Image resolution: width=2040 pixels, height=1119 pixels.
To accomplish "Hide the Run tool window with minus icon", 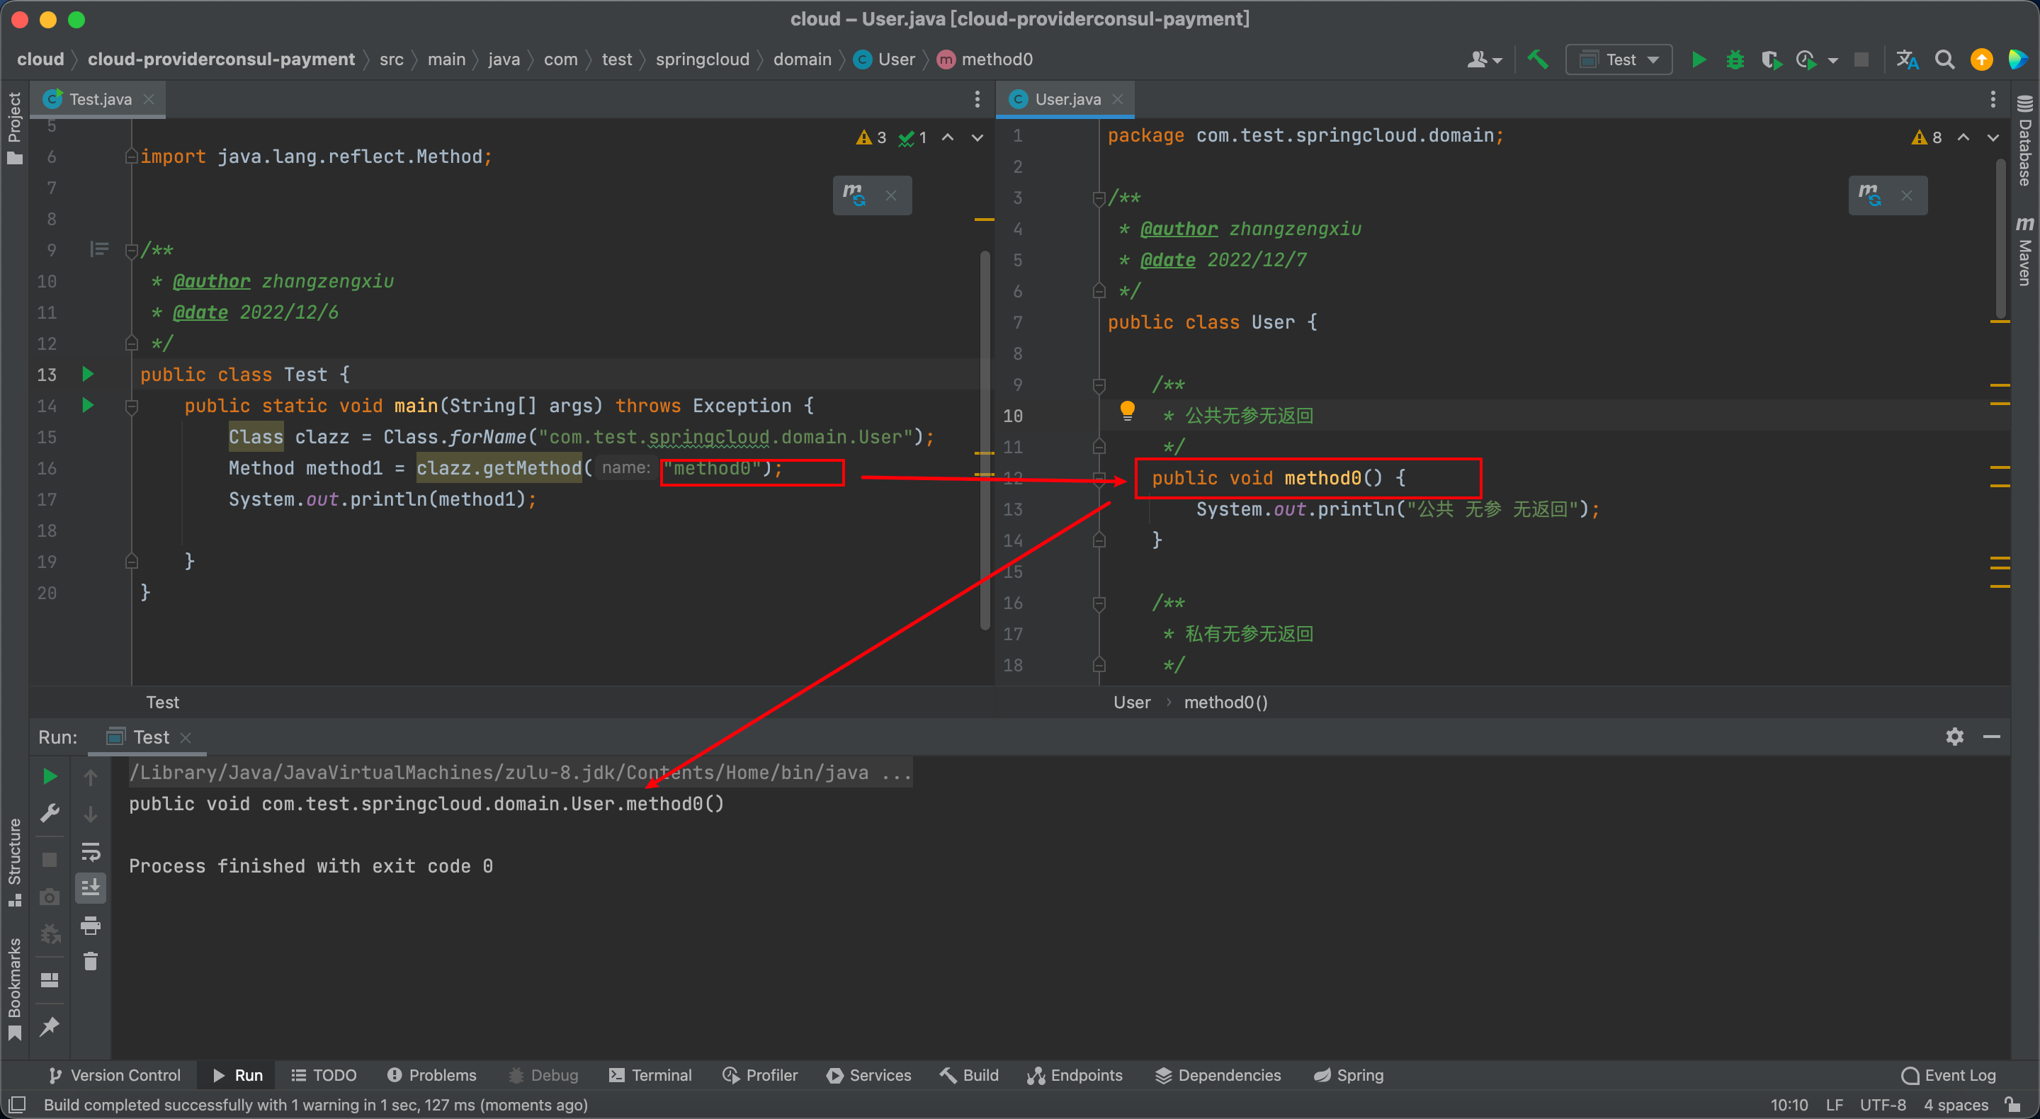I will tap(1991, 737).
